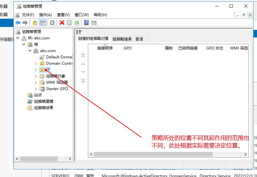Expand the IT organizational unit
The image size is (257, 177).
[x=36, y=70]
